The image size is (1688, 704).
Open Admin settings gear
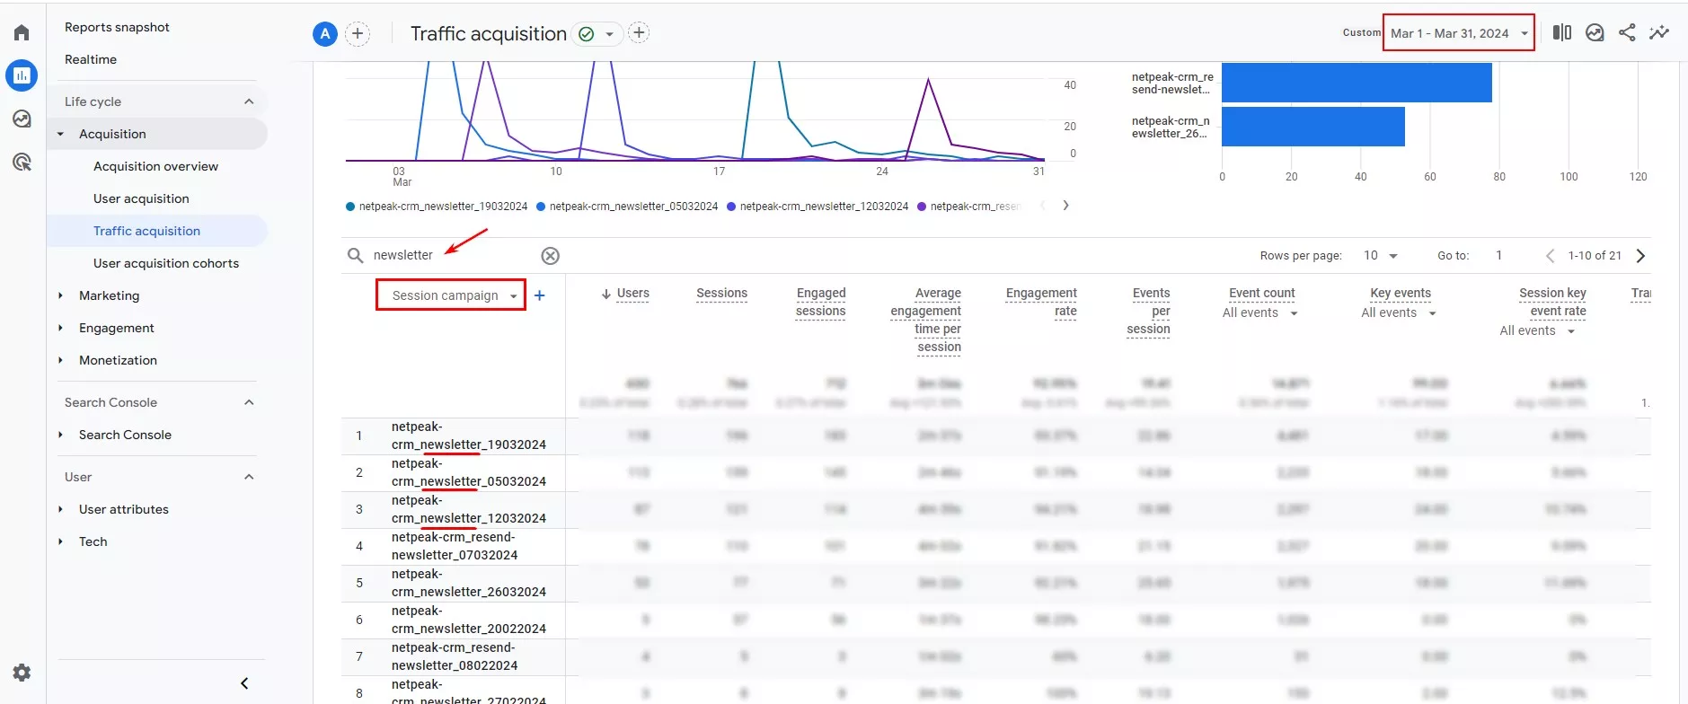click(22, 672)
